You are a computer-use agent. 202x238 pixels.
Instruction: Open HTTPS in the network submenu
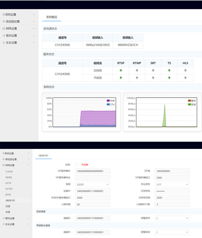pos(9,189)
